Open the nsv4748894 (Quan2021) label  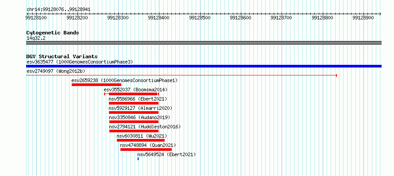click(x=148, y=145)
